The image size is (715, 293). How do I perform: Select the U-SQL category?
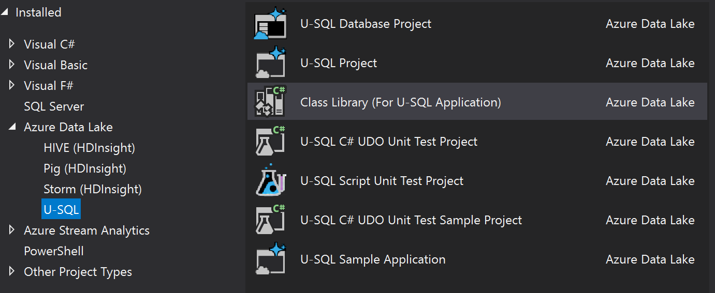point(61,210)
